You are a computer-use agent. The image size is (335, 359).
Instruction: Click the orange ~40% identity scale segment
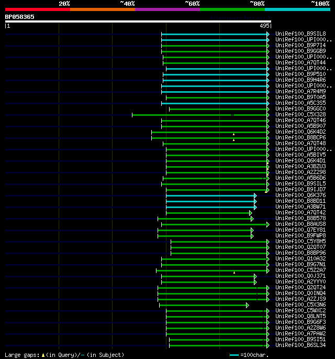click(x=103, y=9)
